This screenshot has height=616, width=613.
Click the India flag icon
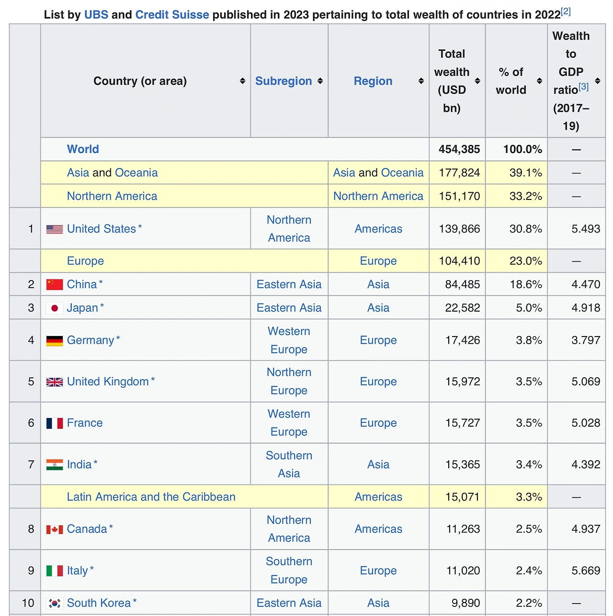(55, 465)
